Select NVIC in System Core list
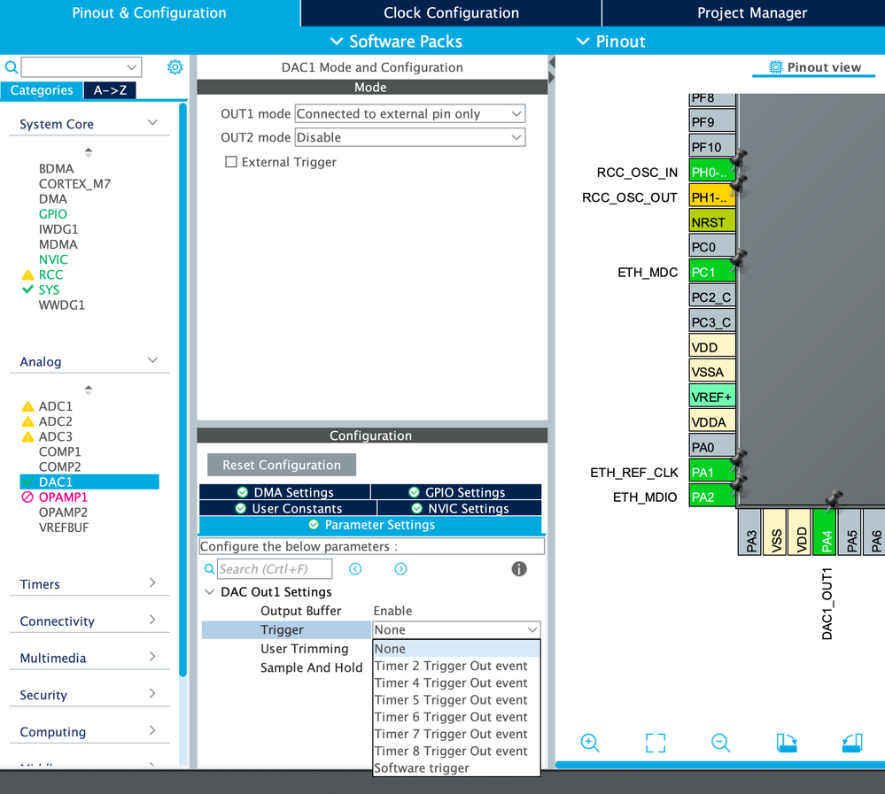This screenshot has width=885, height=794. pyautogui.click(x=53, y=259)
